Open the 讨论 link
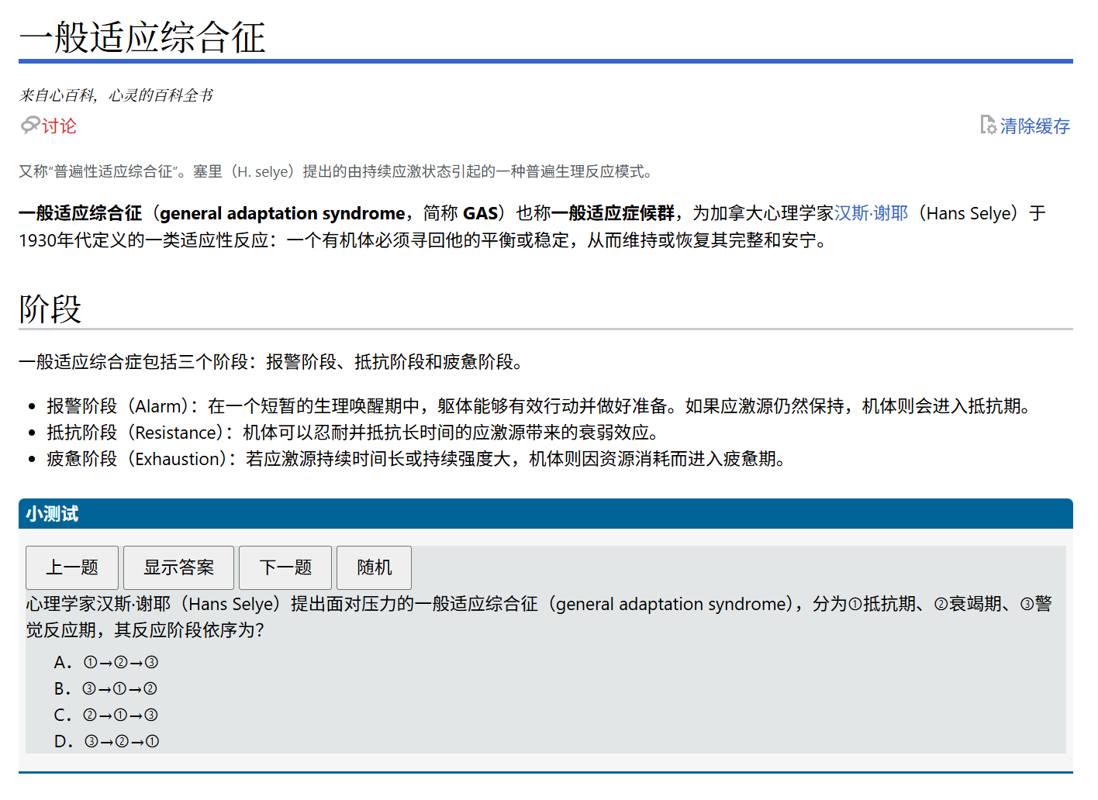The height and width of the screenshot is (800, 1098). coord(57,126)
